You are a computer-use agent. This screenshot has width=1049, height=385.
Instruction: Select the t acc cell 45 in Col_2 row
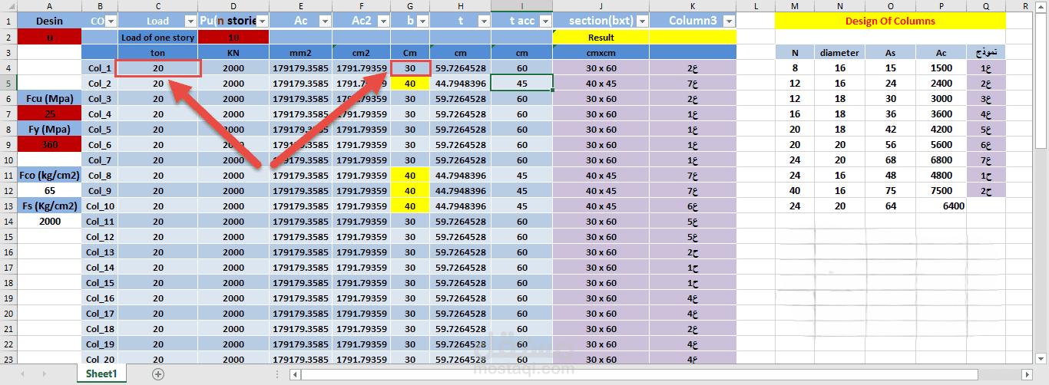tap(521, 84)
